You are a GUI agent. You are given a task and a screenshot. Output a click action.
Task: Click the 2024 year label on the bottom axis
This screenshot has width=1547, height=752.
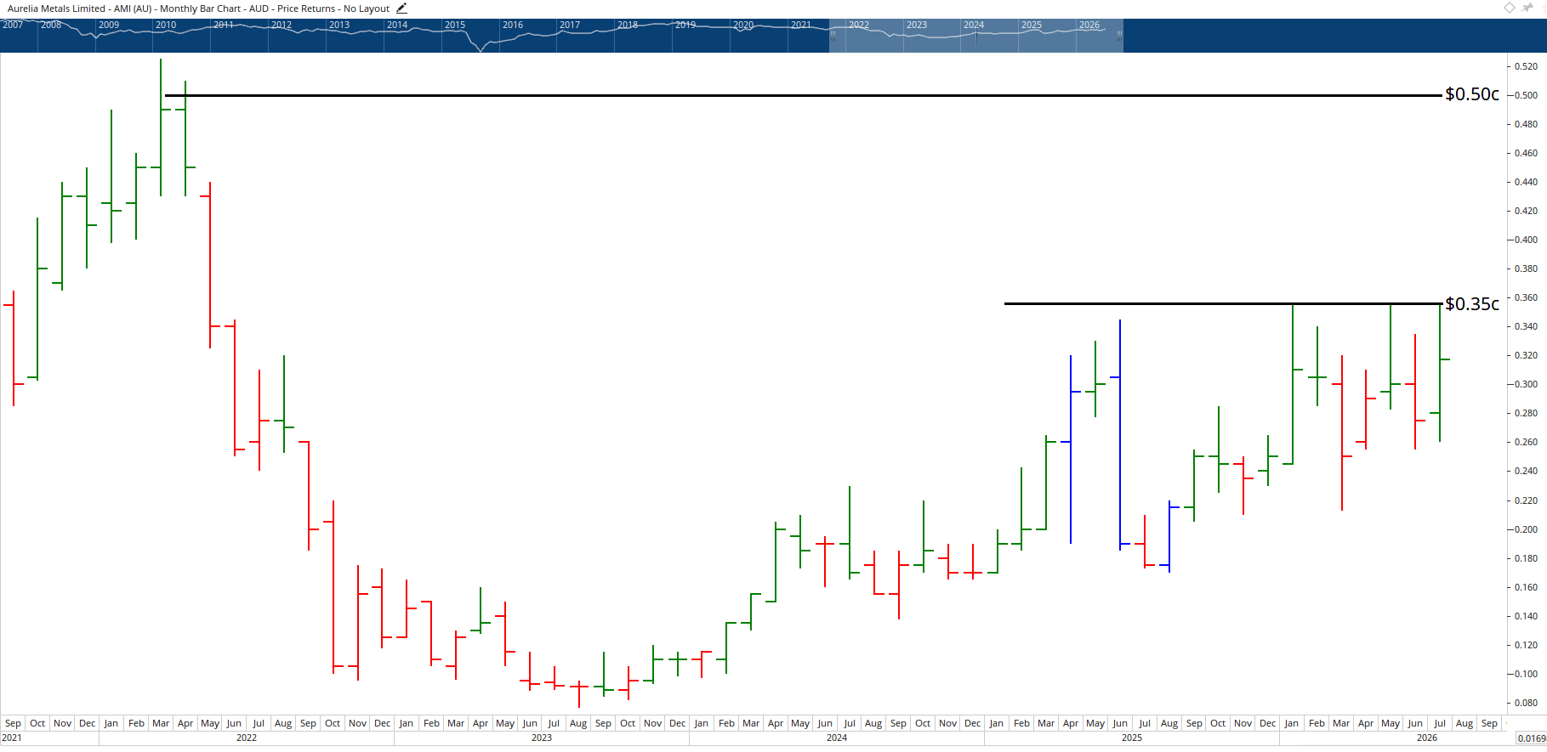pyautogui.click(x=837, y=738)
